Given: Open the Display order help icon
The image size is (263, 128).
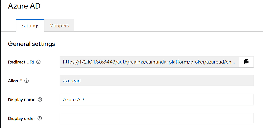Looking at the screenshot, I should click(40, 118).
